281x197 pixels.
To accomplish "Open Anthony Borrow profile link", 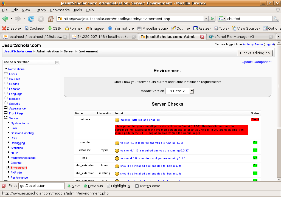I will point(253,44).
